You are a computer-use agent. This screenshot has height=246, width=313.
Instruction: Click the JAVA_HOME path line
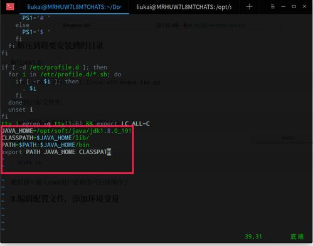(66, 131)
